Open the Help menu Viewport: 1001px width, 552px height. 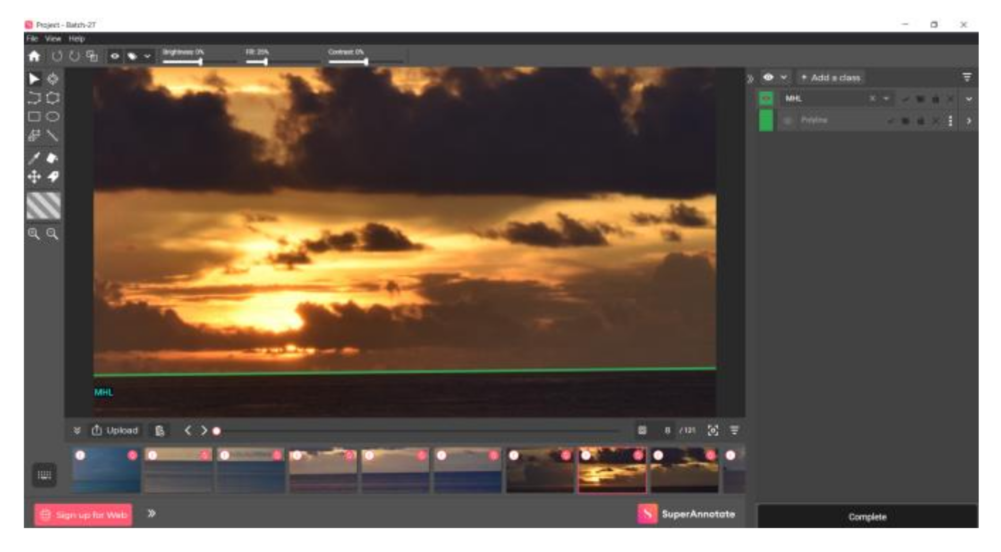[76, 39]
